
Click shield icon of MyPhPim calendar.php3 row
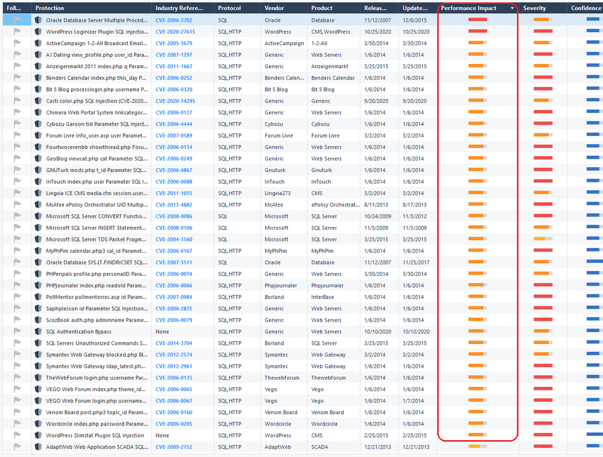click(x=38, y=251)
